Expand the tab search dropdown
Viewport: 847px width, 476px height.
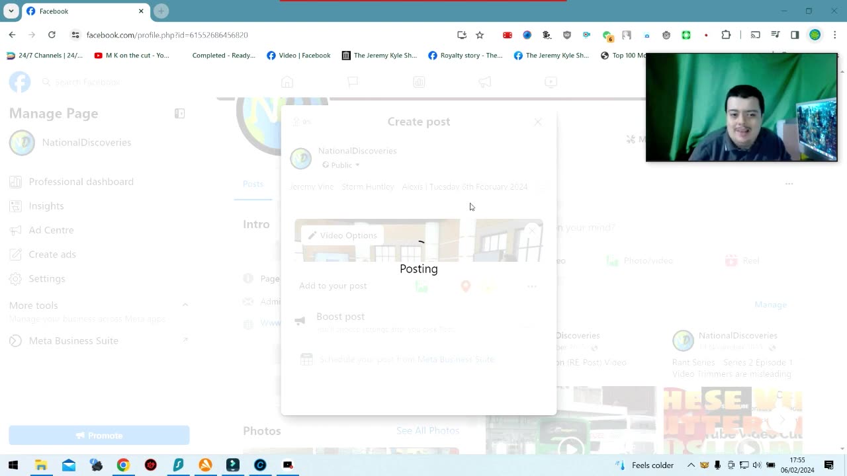[x=11, y=11]
